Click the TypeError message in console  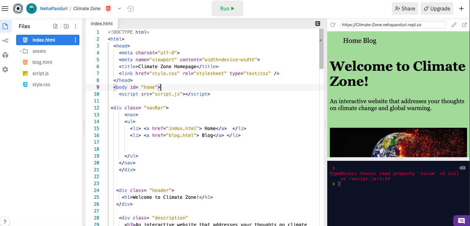coord(394,176)
